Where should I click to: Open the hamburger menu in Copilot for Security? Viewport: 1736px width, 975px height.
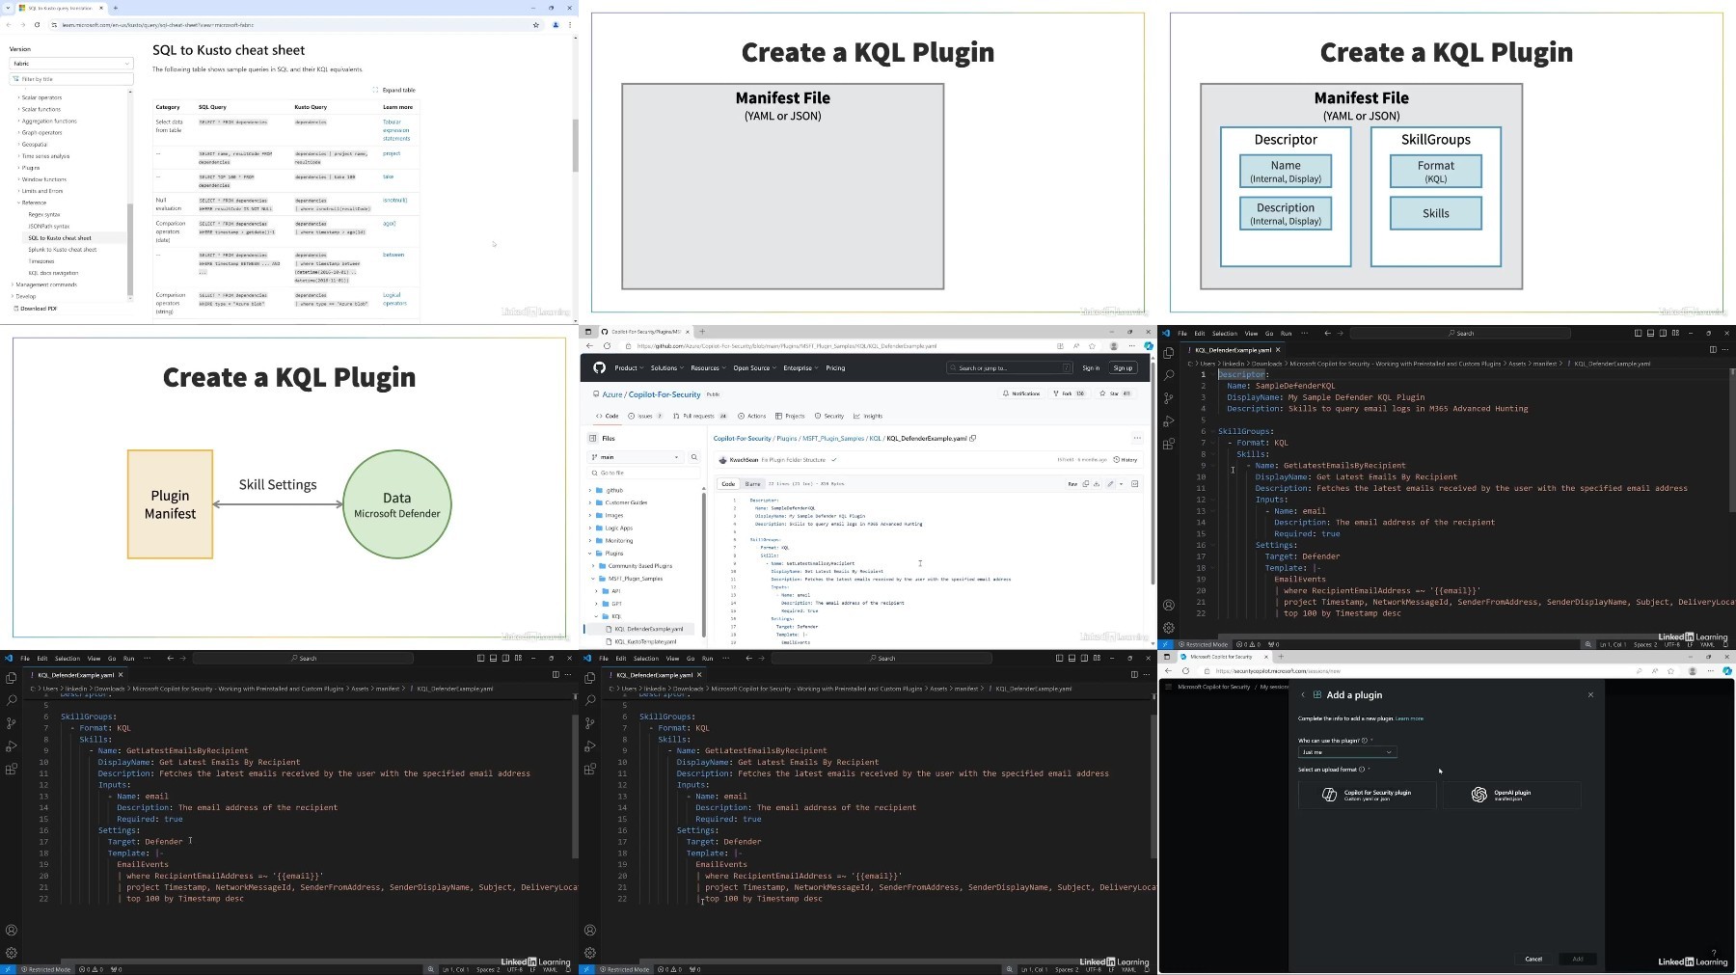coord(1169,687)
